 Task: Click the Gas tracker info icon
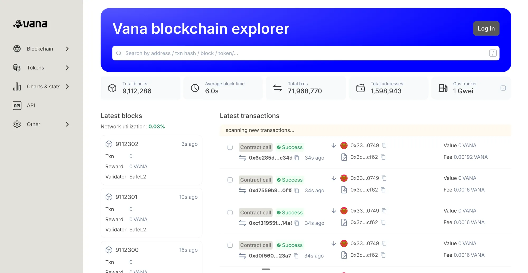click(503, 88)
